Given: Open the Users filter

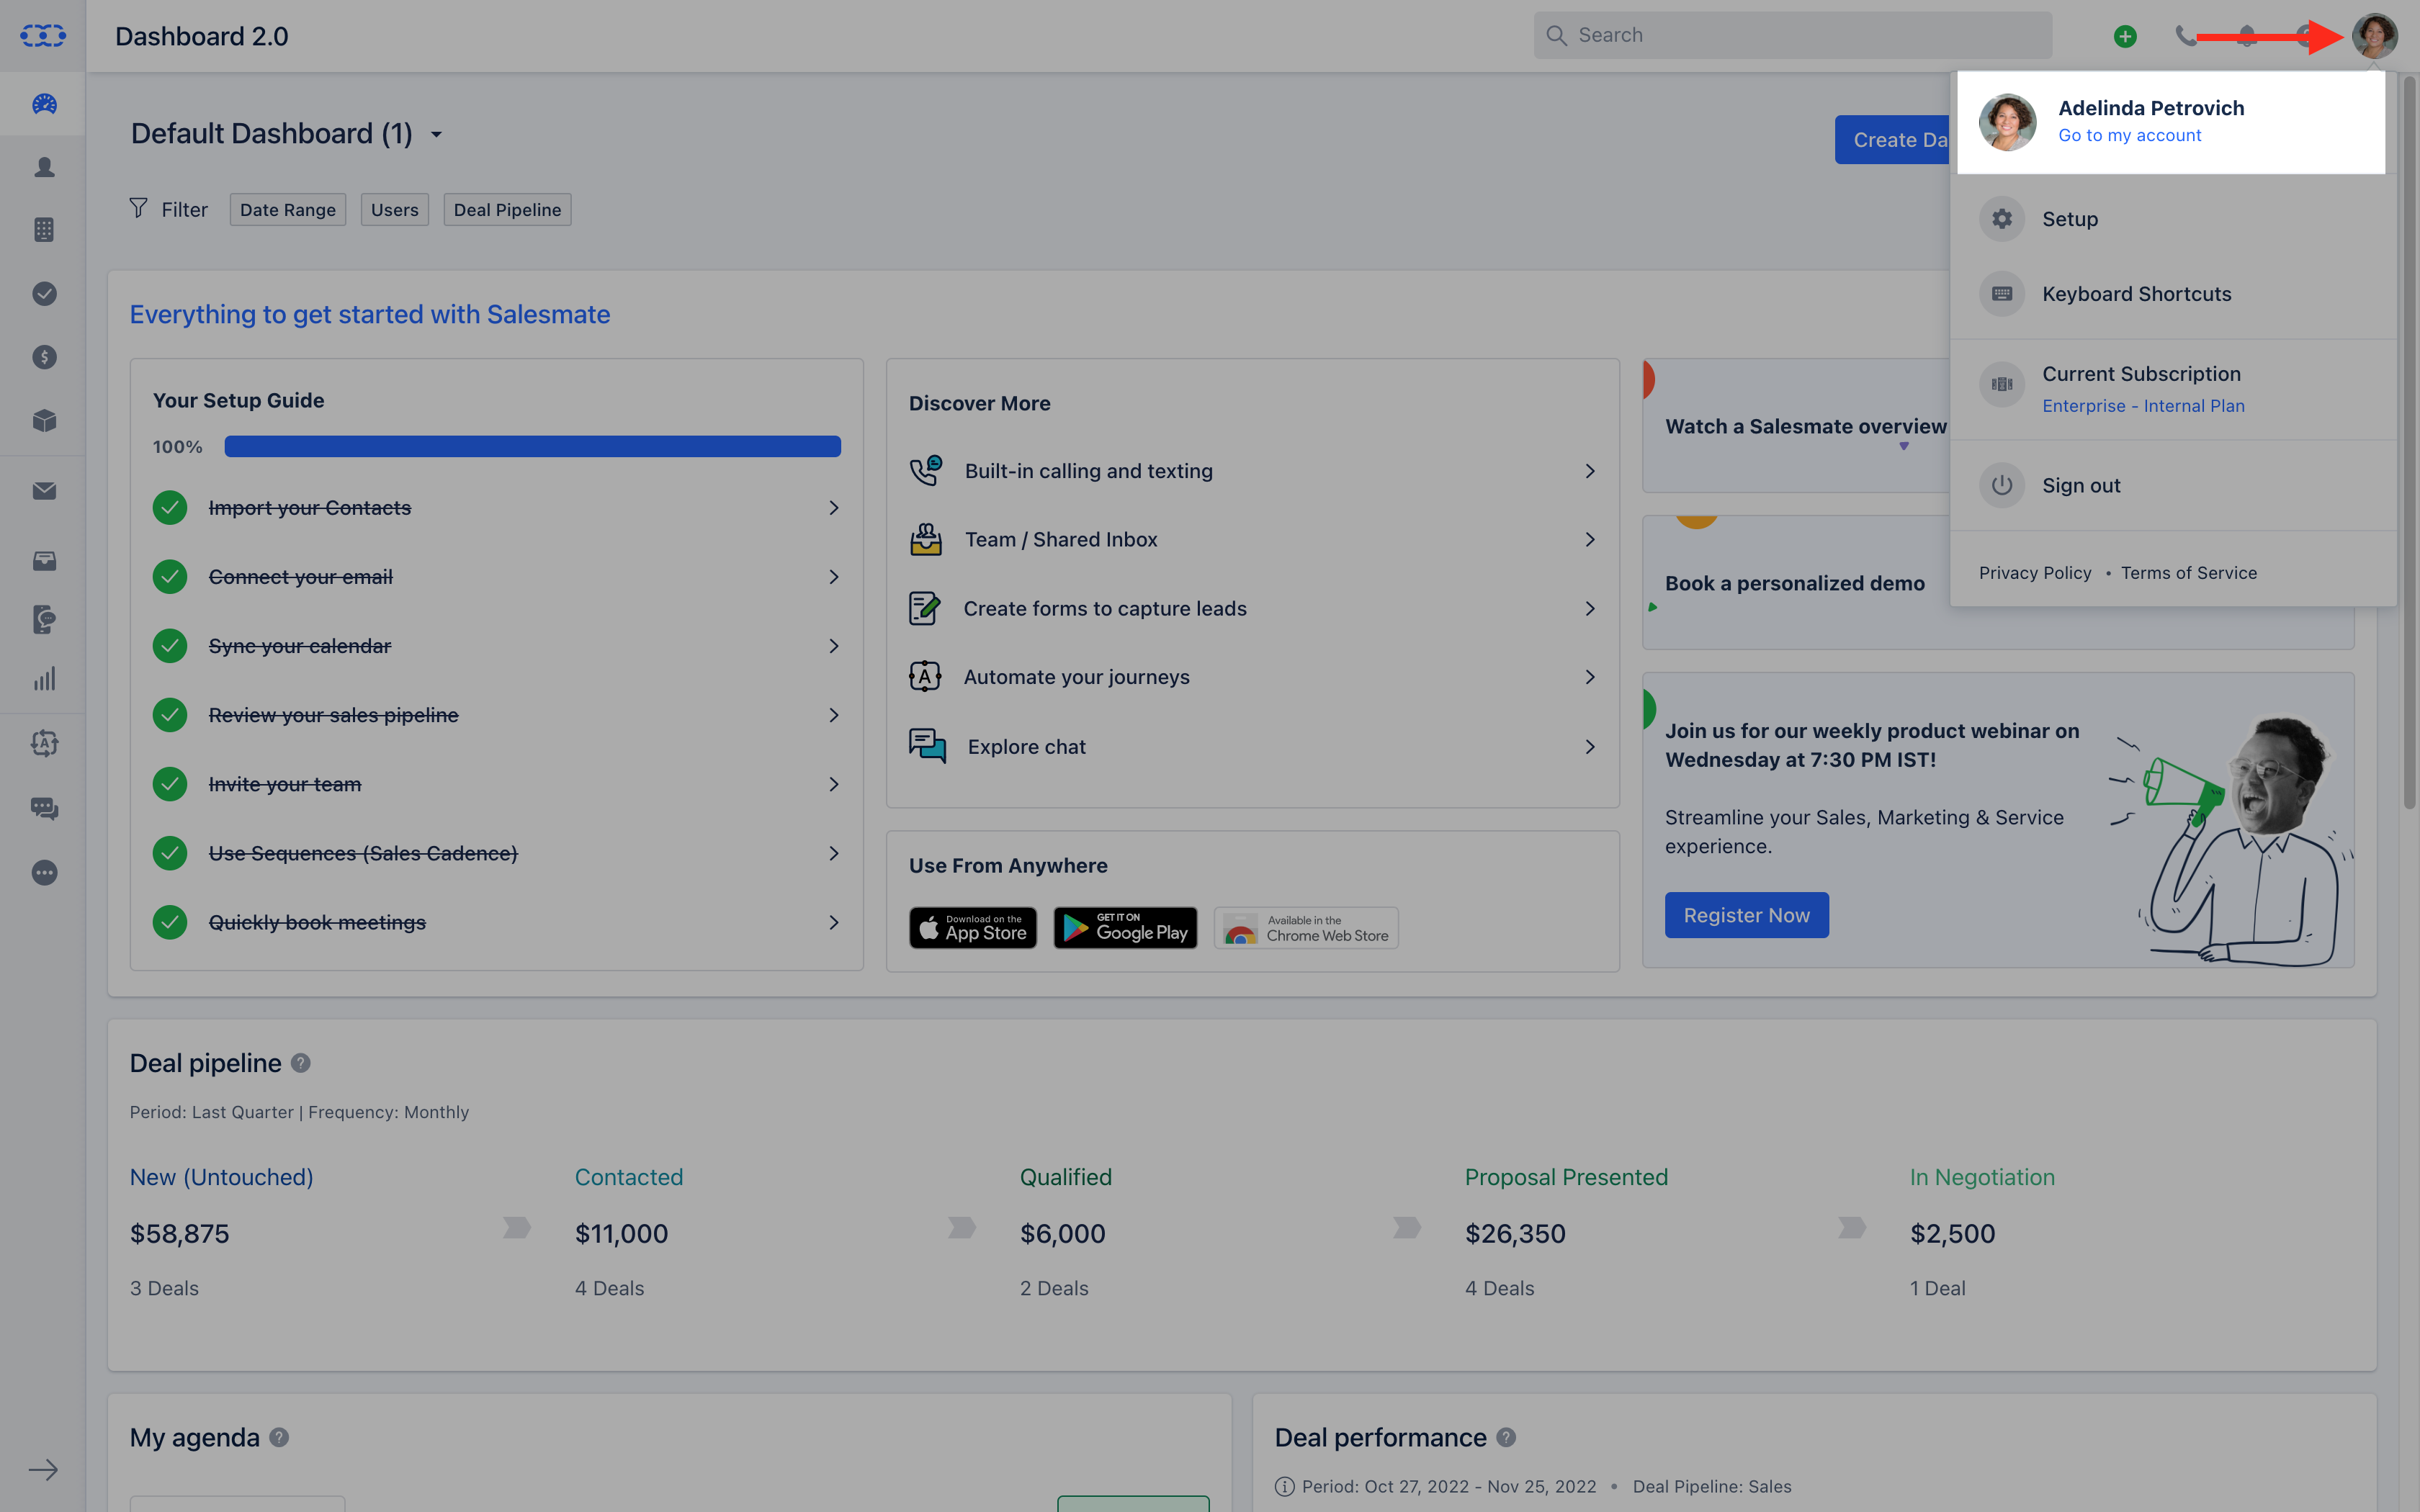Looking at the screenshot, I should (x=395, y=210).
